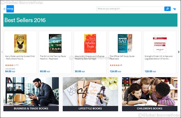Focus the 'What are you looking for?' search field
This screenshot has width=181, height=118.
tap(130, 9)
